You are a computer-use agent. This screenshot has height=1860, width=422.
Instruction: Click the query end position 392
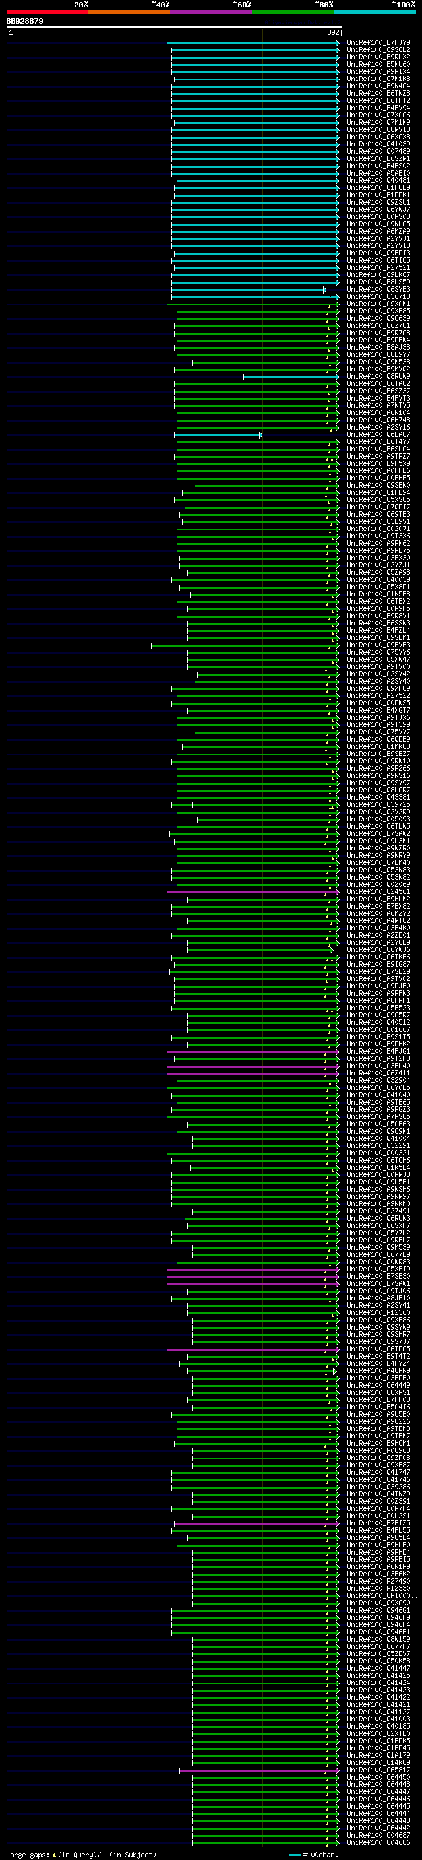(x=332, y=32)
